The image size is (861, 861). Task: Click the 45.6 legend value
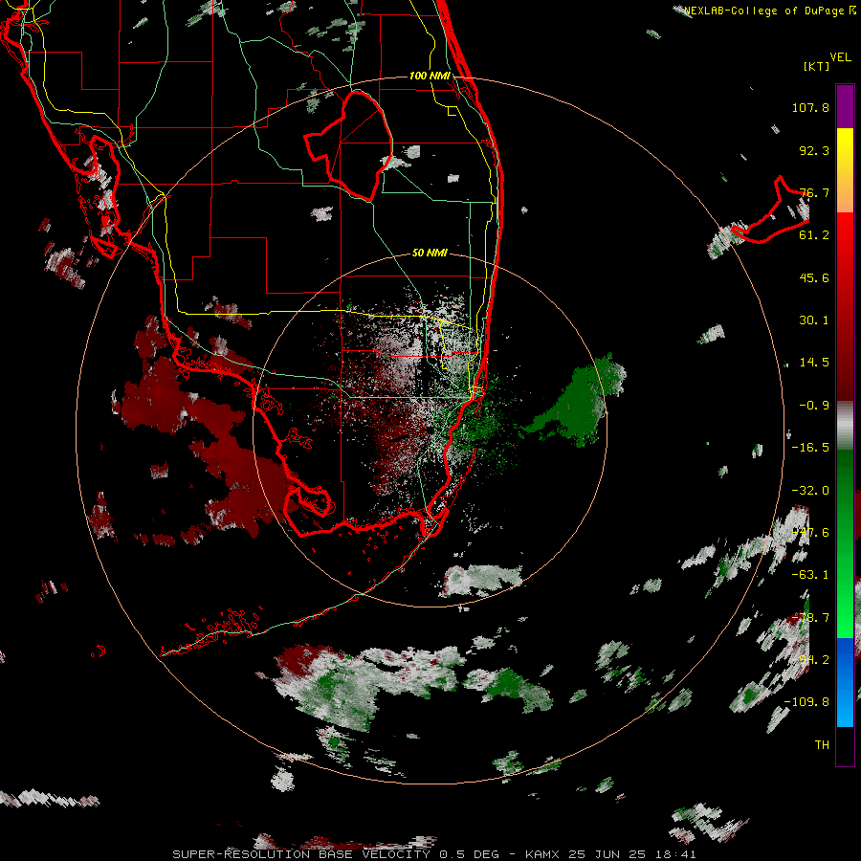814,277
